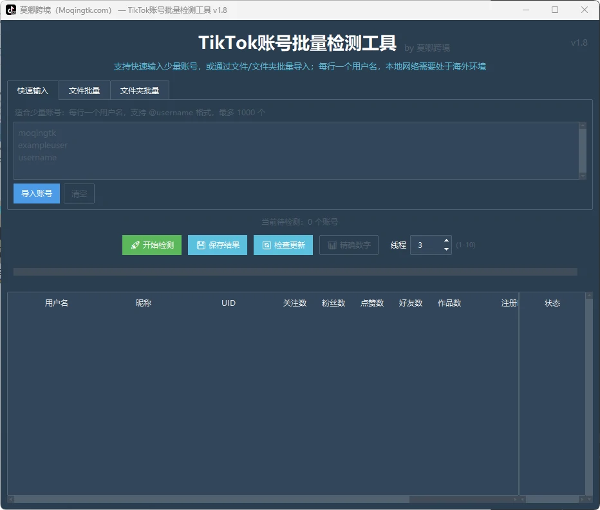This screenshot has width=600, height=510.
Task: Click the refresh icon on 检查更新
Action: coord(267,245)
